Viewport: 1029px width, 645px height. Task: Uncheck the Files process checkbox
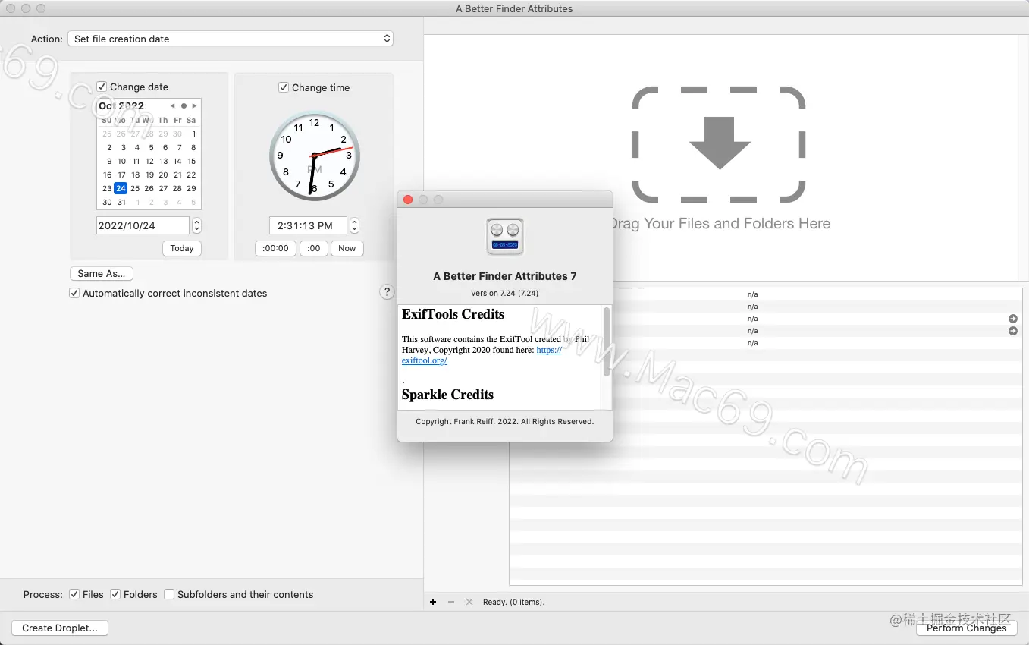coord(74,594)
